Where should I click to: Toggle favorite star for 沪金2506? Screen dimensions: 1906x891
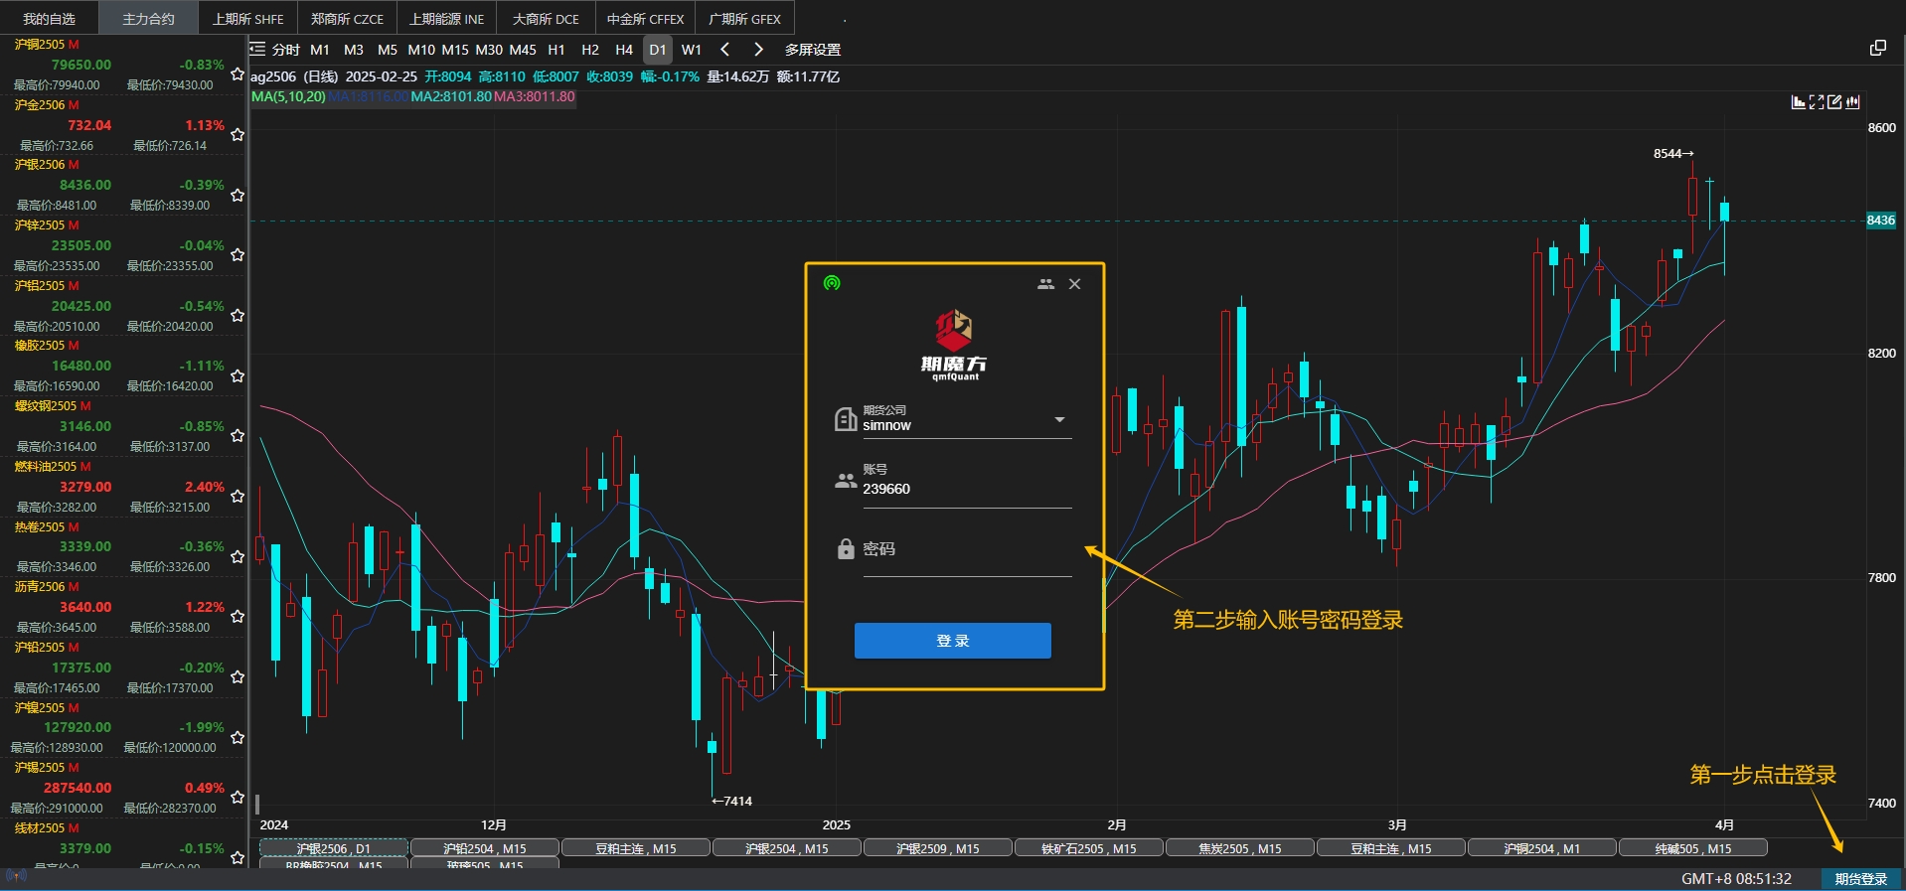238,134
